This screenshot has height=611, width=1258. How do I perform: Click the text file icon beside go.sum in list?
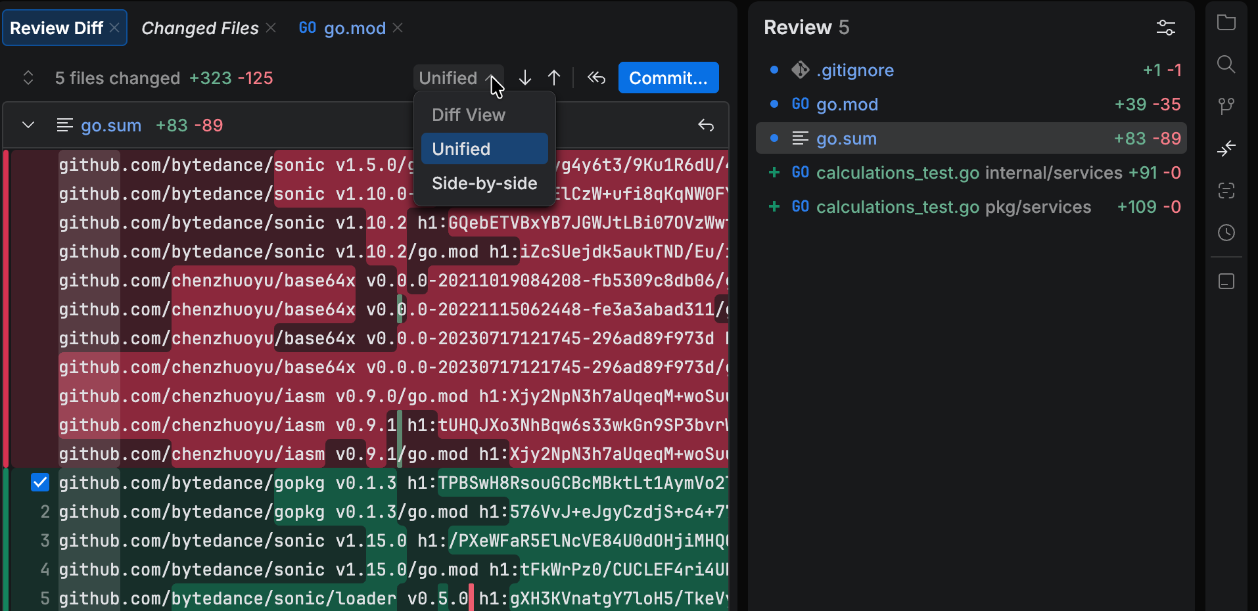tap(801, 138)
